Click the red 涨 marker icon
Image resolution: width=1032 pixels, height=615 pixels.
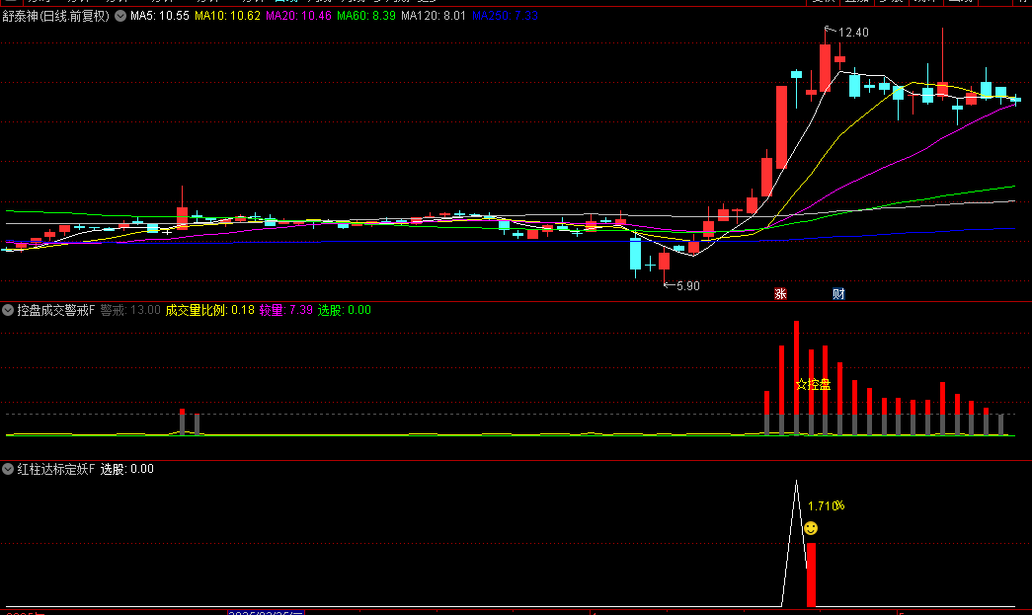[780, 293]
